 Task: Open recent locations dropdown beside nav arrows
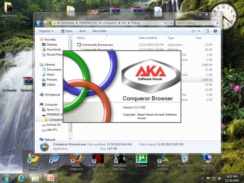pos(50,23)
